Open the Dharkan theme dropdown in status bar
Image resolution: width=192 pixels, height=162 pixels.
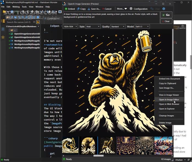click(180, 160)
